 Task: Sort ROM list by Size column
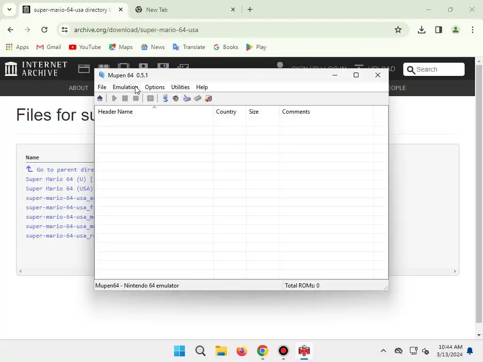click(262, 112)
